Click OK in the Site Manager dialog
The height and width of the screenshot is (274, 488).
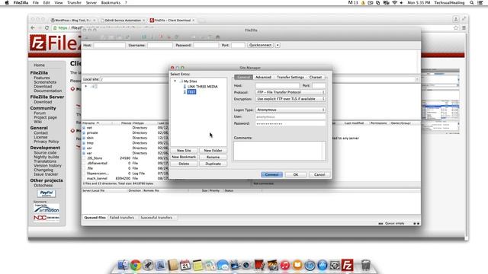coord(296,174)
